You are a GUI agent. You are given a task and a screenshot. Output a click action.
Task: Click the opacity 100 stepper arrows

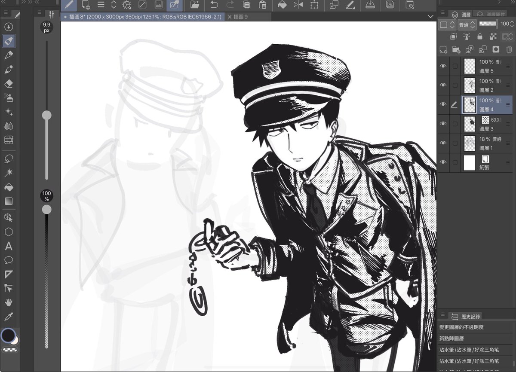[512, 24]
